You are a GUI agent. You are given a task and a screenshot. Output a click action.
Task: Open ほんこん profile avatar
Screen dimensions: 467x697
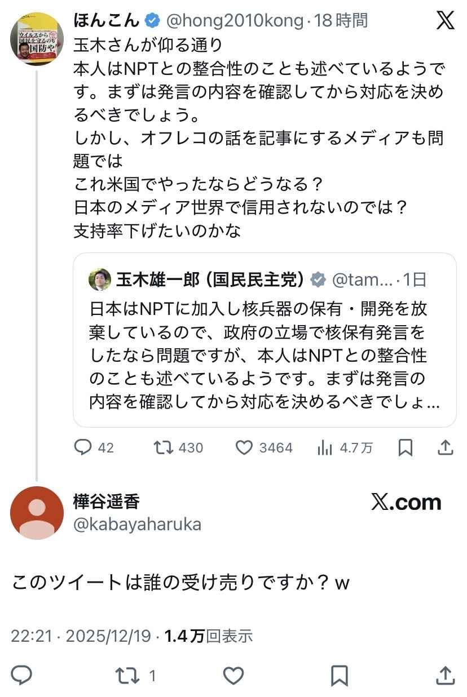click(x=37, y=38)
